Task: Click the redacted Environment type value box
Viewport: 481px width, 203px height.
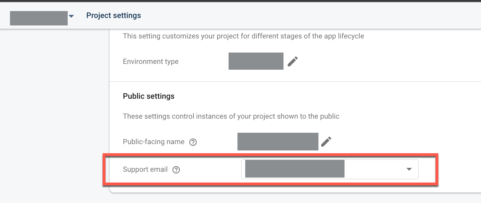Action: 256,61
